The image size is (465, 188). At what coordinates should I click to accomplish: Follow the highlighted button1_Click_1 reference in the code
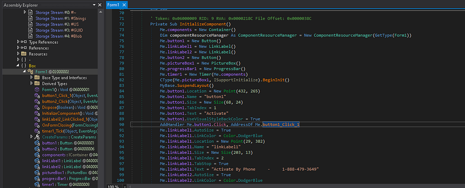point(281,124)
